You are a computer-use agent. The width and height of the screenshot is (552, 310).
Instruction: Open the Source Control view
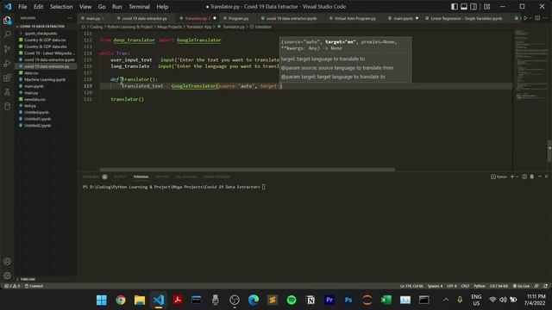pos(7,49)
